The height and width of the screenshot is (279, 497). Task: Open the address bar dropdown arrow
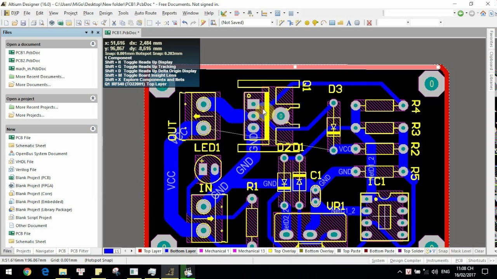click(454, 13)
